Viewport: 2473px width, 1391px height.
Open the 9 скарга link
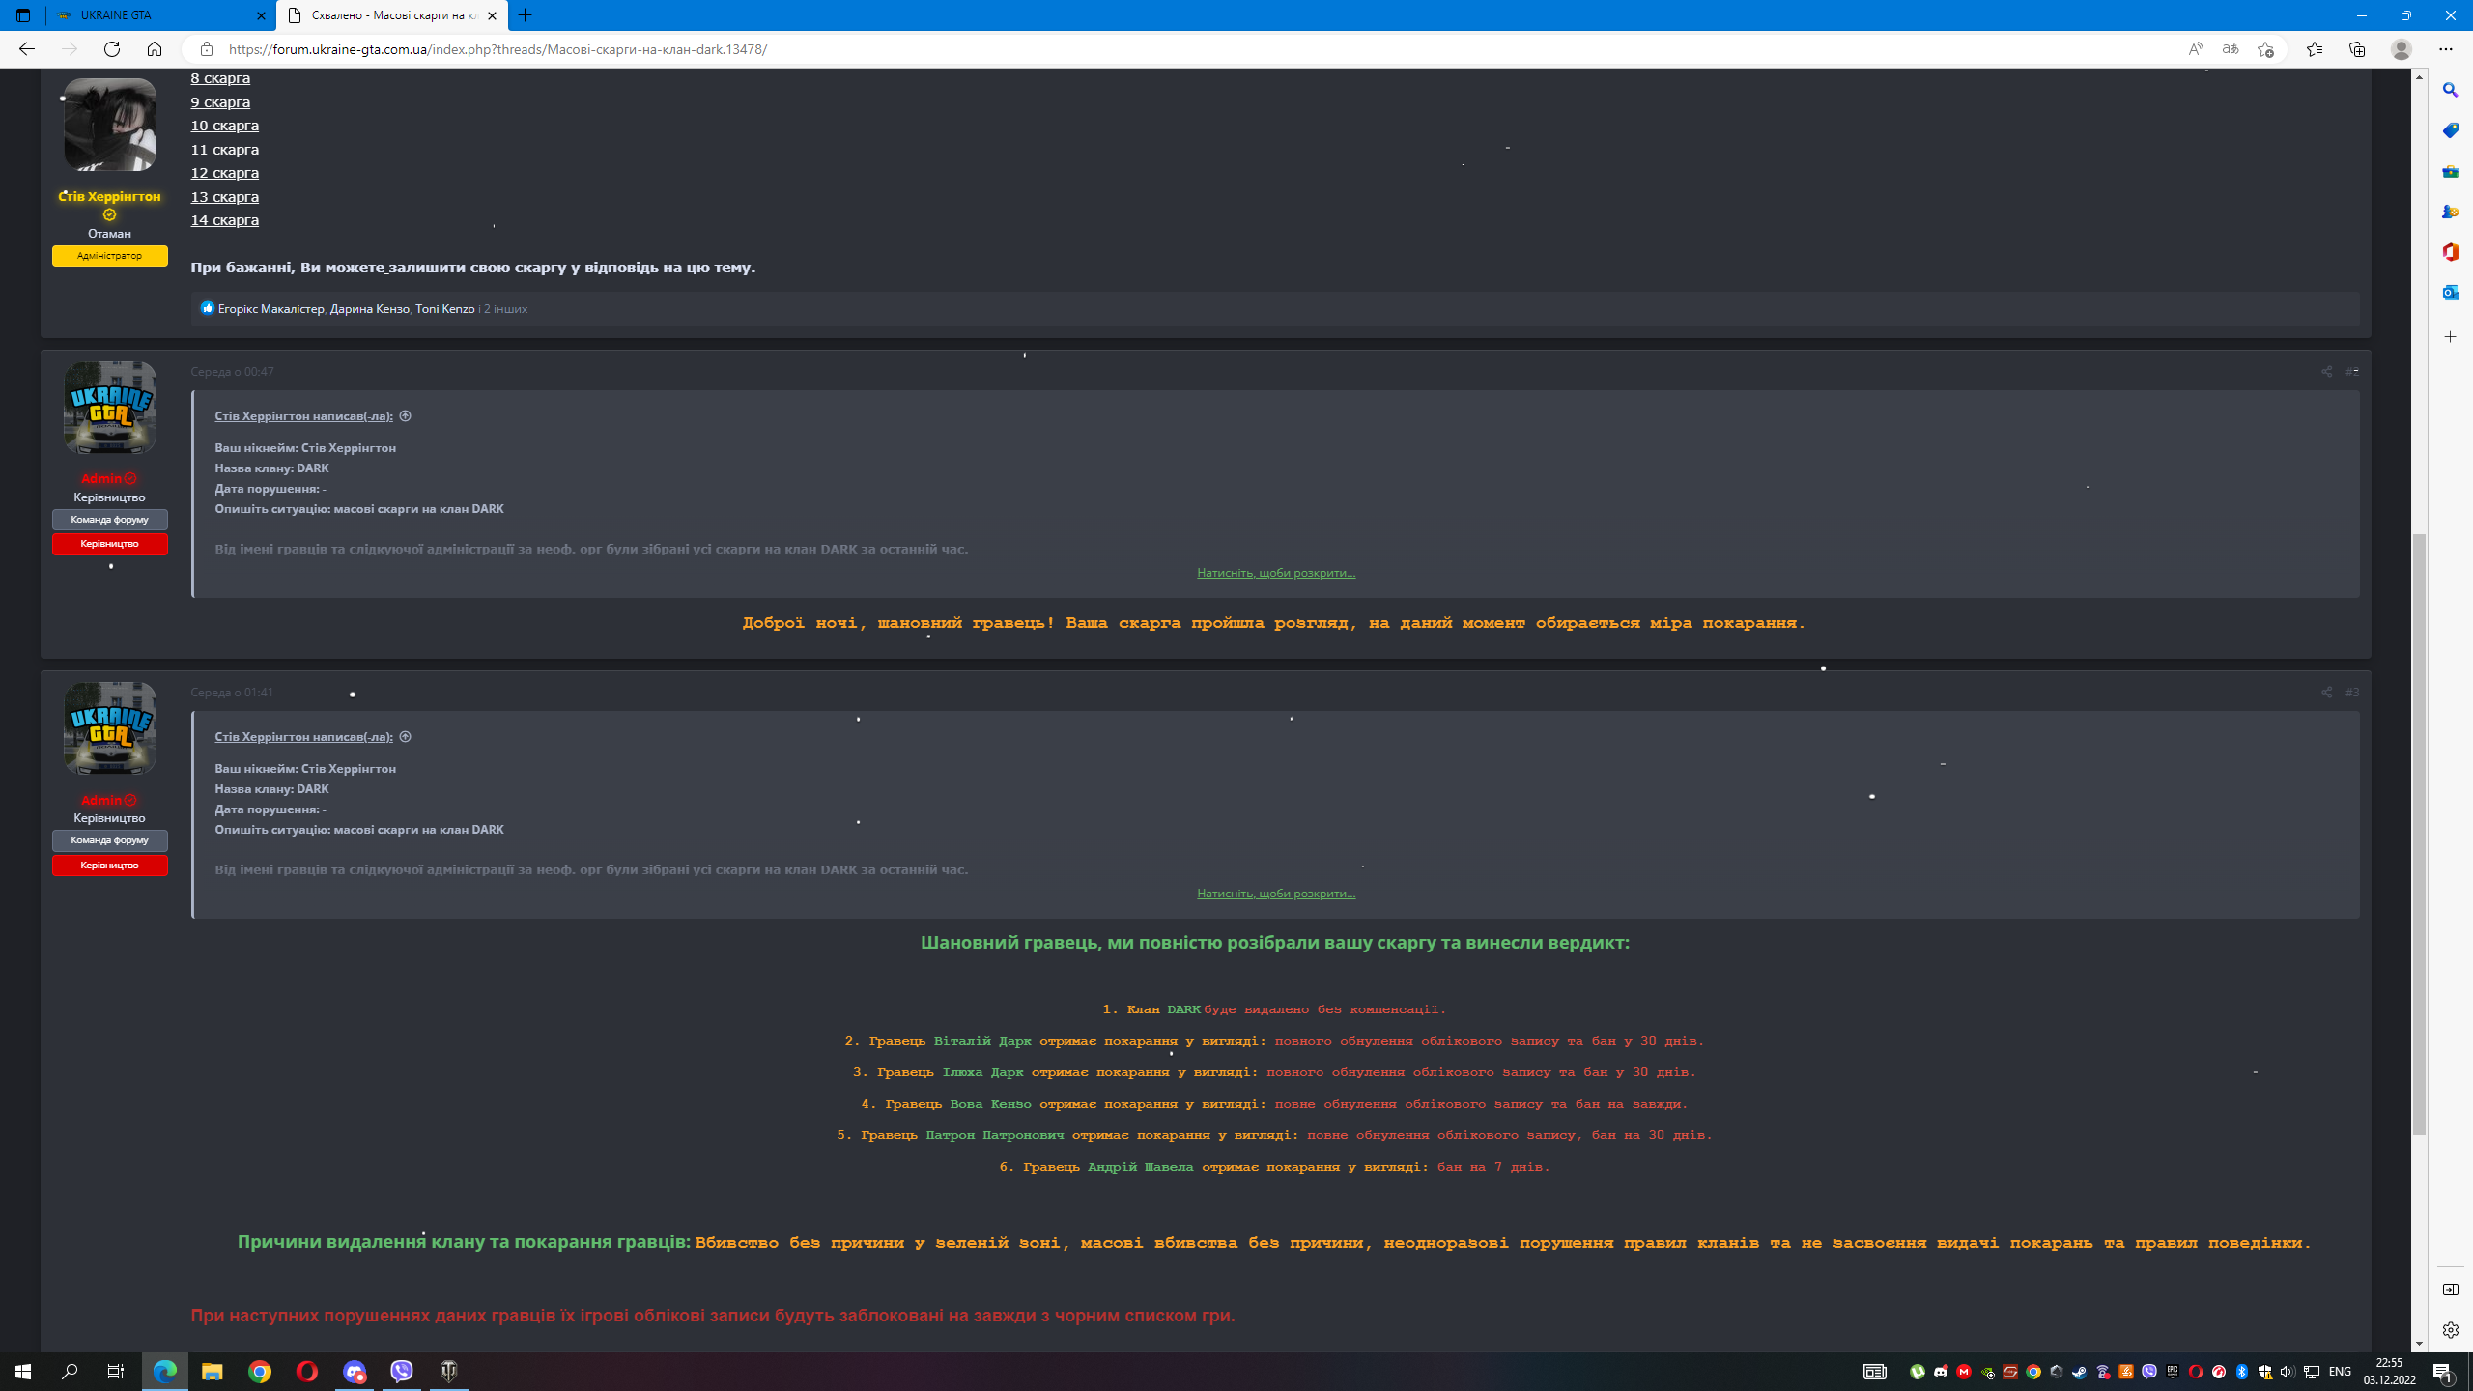(x=220, y=102)
